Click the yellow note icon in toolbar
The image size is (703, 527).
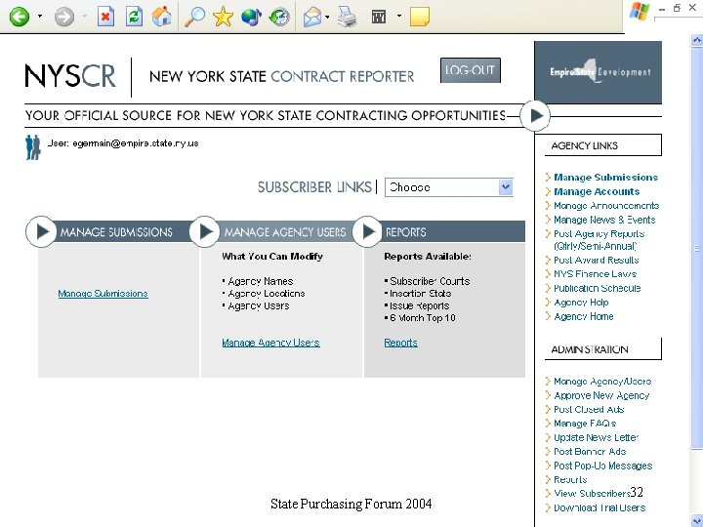coord(420,17)
